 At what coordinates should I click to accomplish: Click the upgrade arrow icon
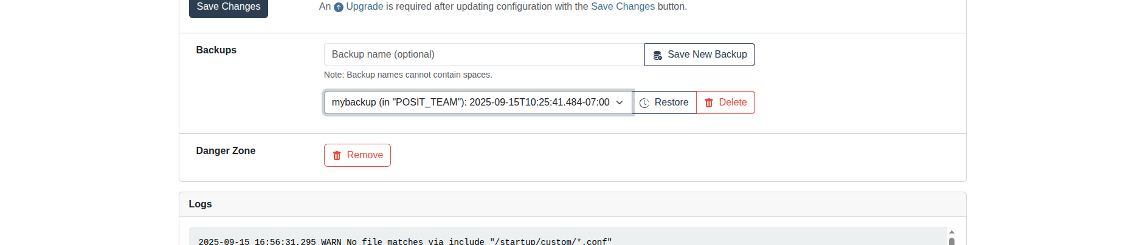click(339, 7)
